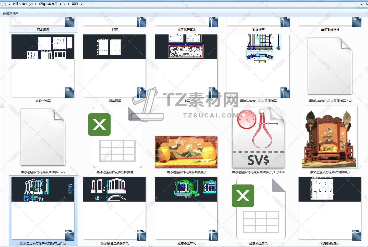
Task: Click 屏风 folder in the breadcrumb
Action: click(75, 4)
